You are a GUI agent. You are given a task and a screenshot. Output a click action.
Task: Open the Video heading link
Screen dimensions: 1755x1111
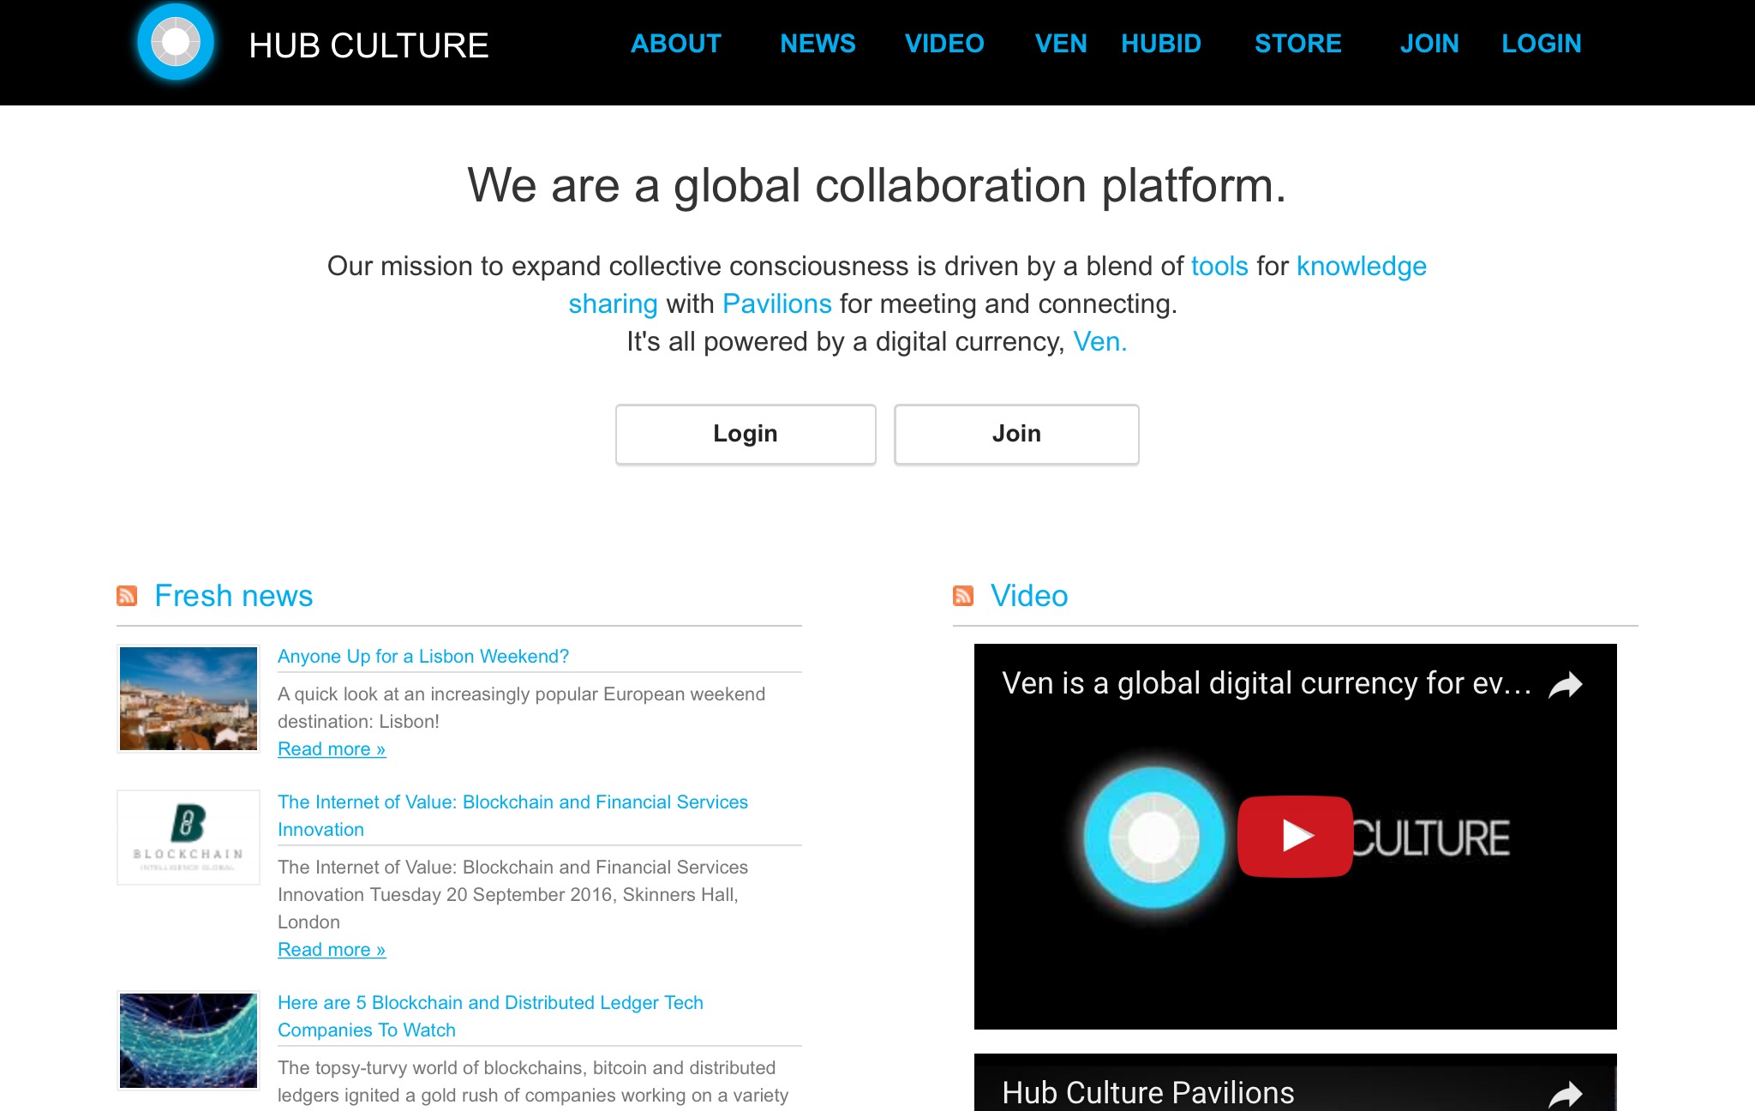(1029, 596)
